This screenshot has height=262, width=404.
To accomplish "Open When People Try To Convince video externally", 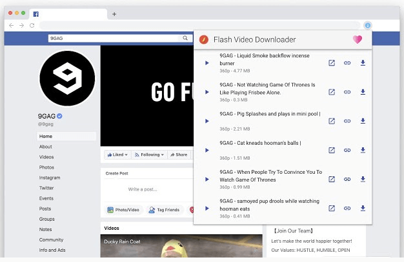I will coord(332,179).
